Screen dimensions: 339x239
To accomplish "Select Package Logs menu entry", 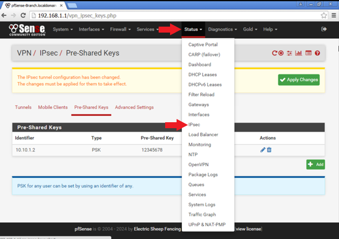I will 203,174.
